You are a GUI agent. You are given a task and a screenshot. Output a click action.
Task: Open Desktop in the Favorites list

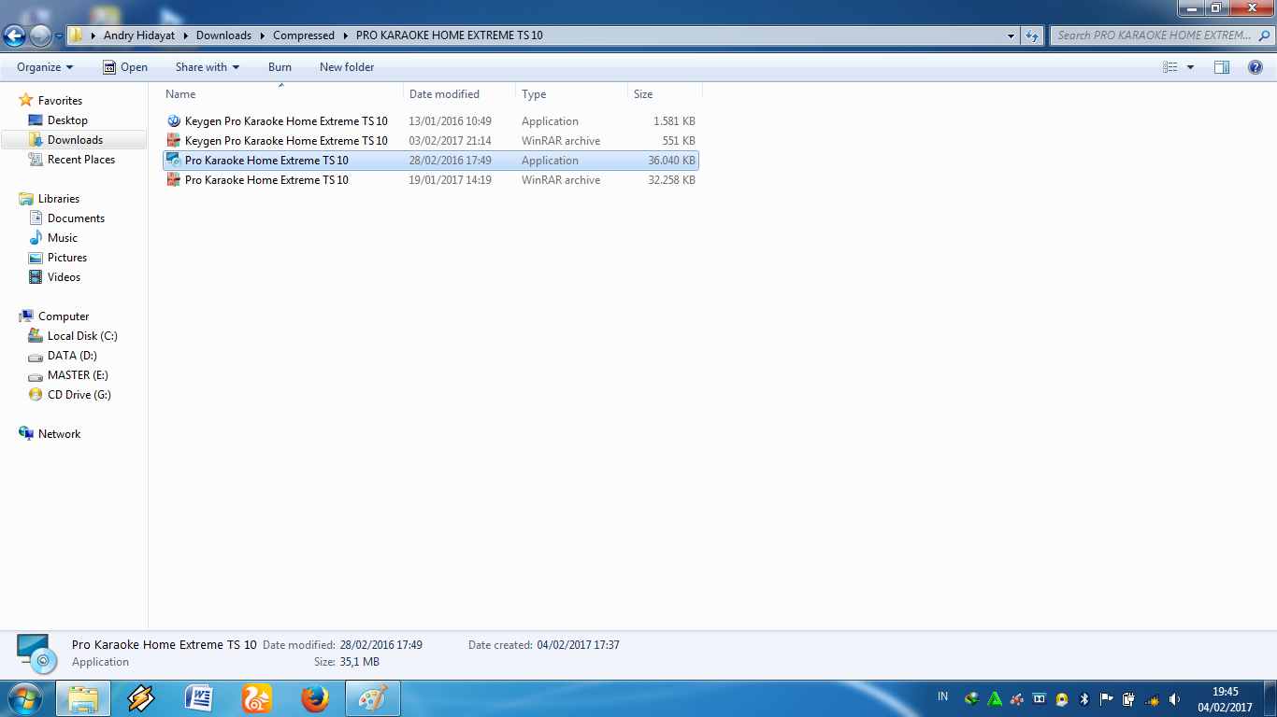pos(67,120)
